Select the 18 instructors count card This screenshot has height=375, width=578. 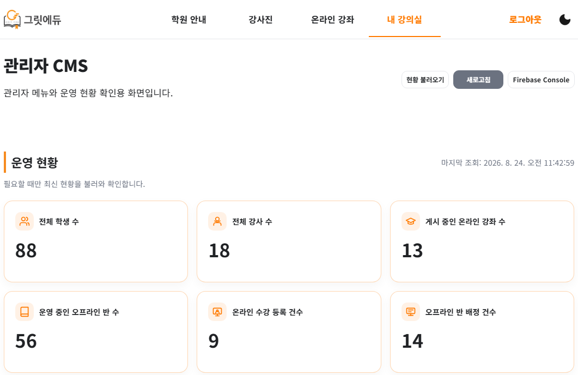[289, 241]
